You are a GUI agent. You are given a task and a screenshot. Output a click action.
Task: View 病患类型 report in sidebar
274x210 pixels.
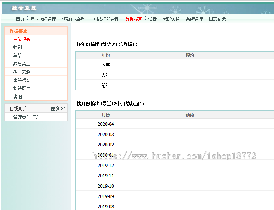pos(22,64)
